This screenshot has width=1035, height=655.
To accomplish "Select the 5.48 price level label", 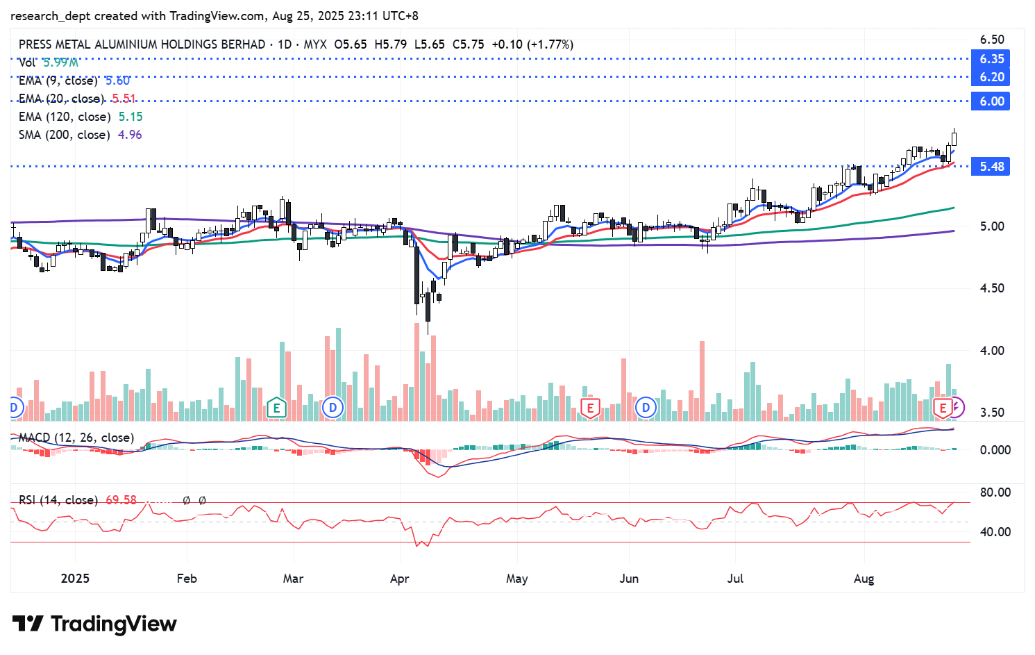I will (992, 167).
